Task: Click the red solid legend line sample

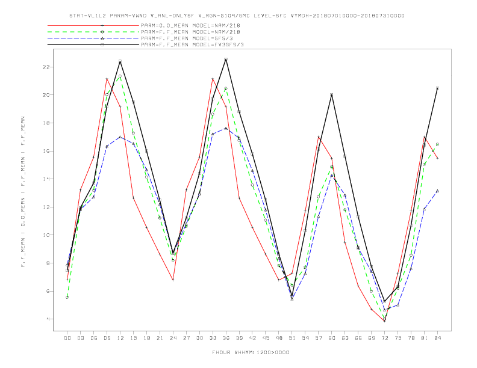Action: click(x=93, y=25)
